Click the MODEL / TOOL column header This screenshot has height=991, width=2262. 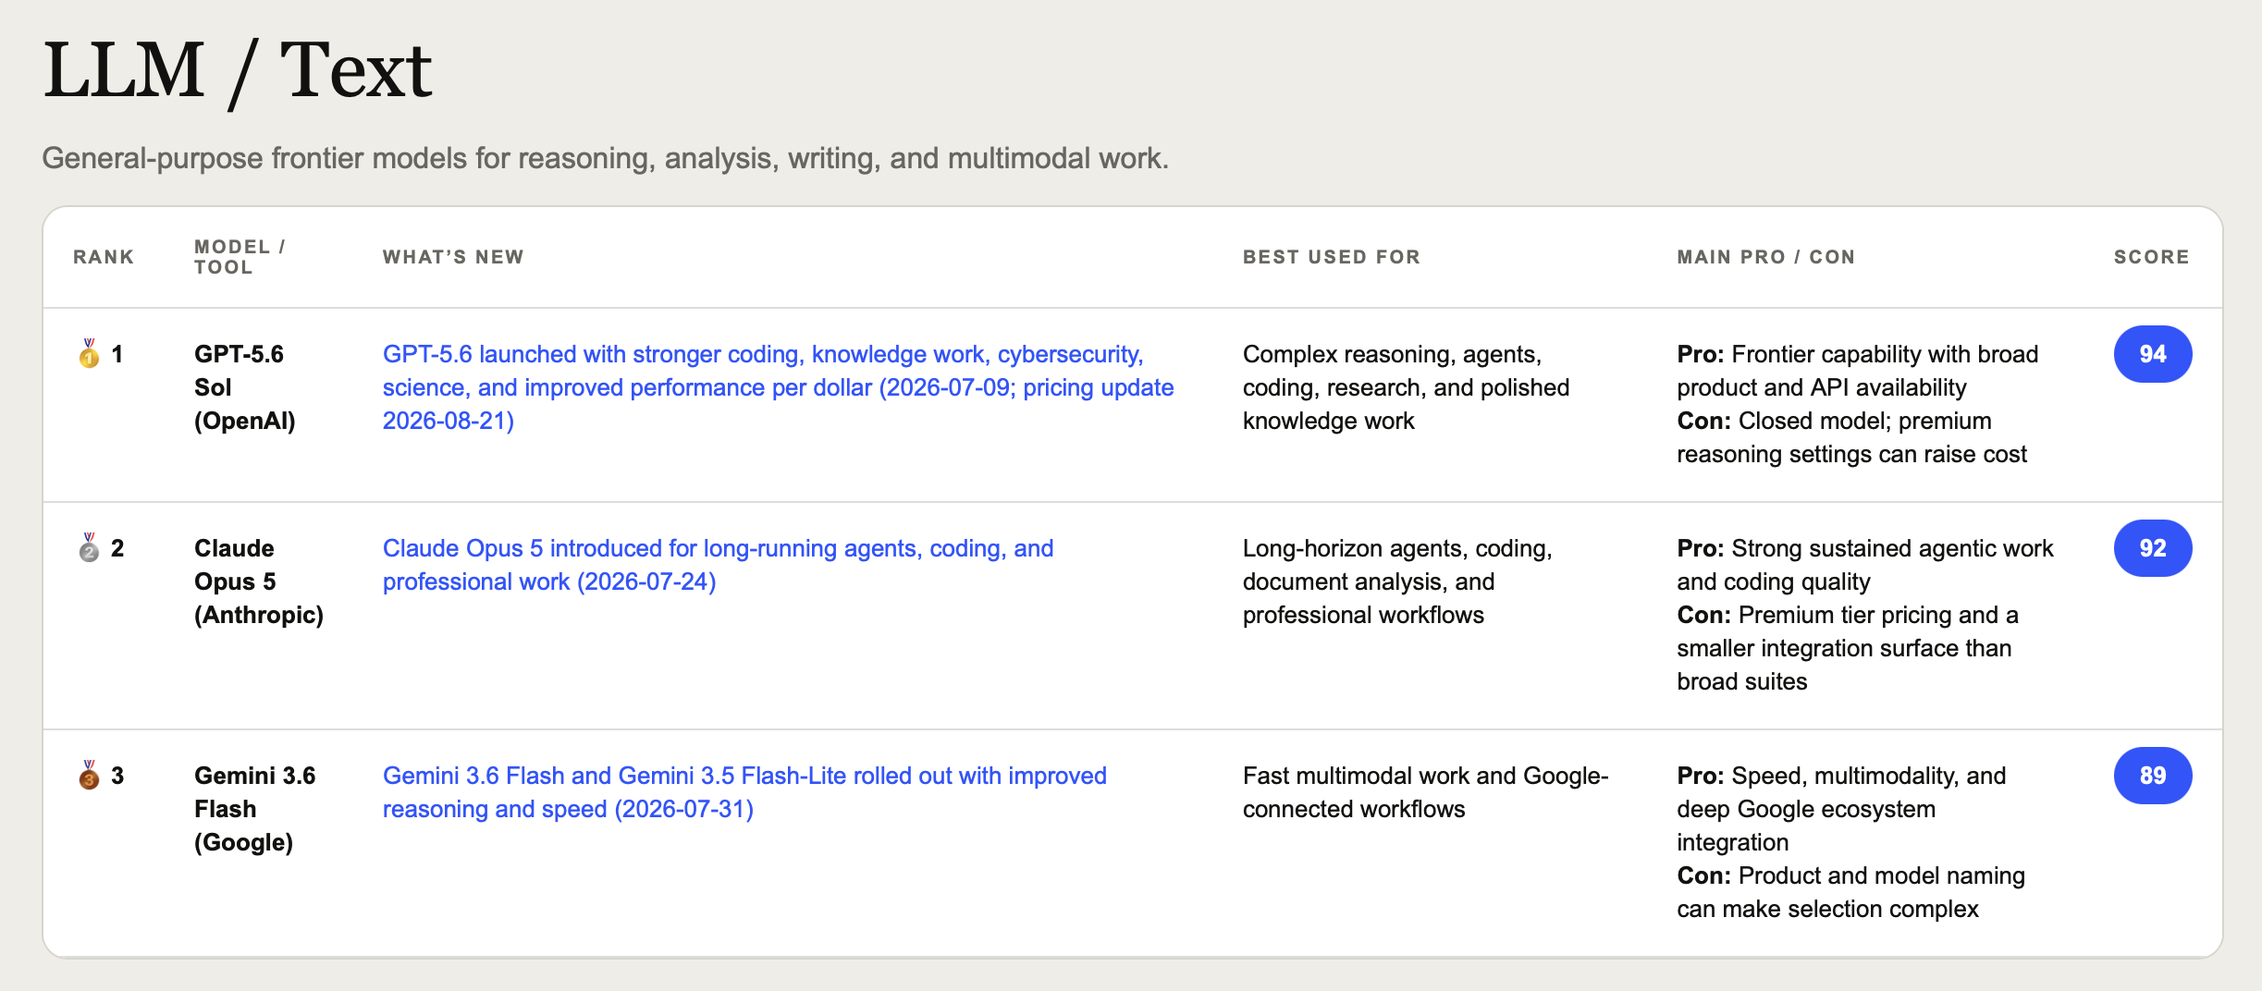point(240,257)
